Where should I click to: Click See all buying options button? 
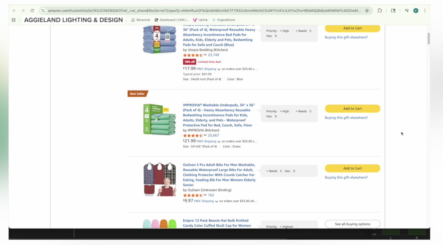(x=352, y=224)
